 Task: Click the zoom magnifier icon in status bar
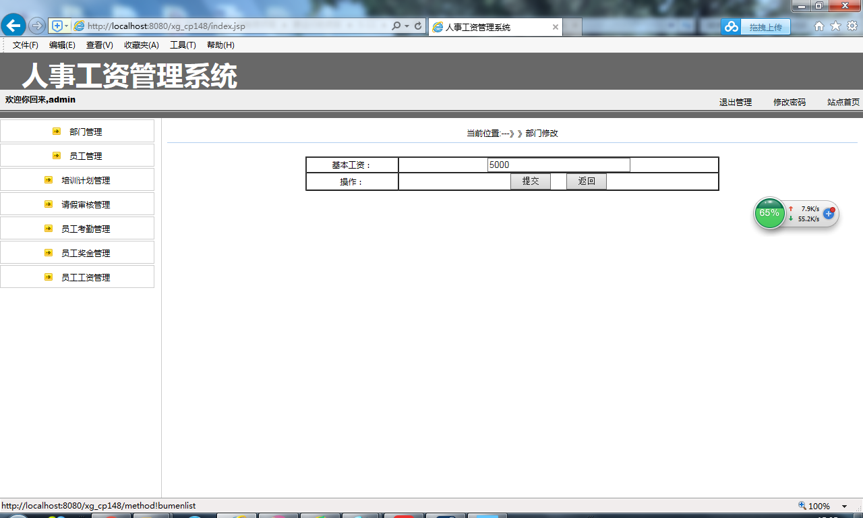click(802, 506)
